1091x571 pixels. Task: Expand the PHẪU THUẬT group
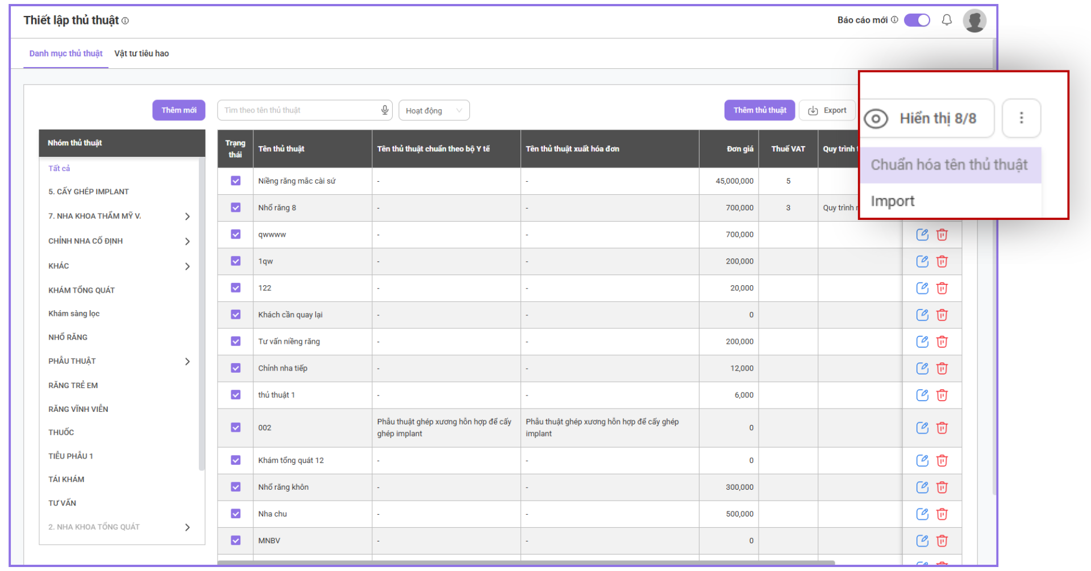(x=188, y=361)
